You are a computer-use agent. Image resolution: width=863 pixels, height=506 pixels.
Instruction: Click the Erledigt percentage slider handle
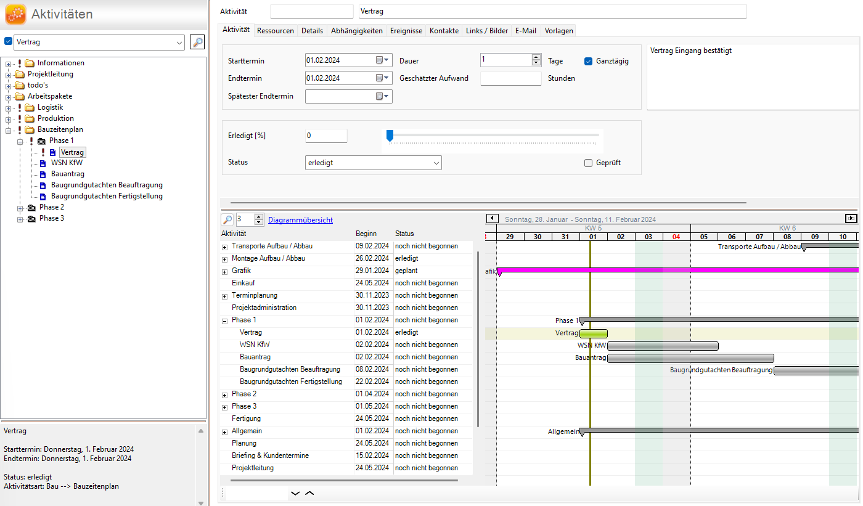point(389,135)
